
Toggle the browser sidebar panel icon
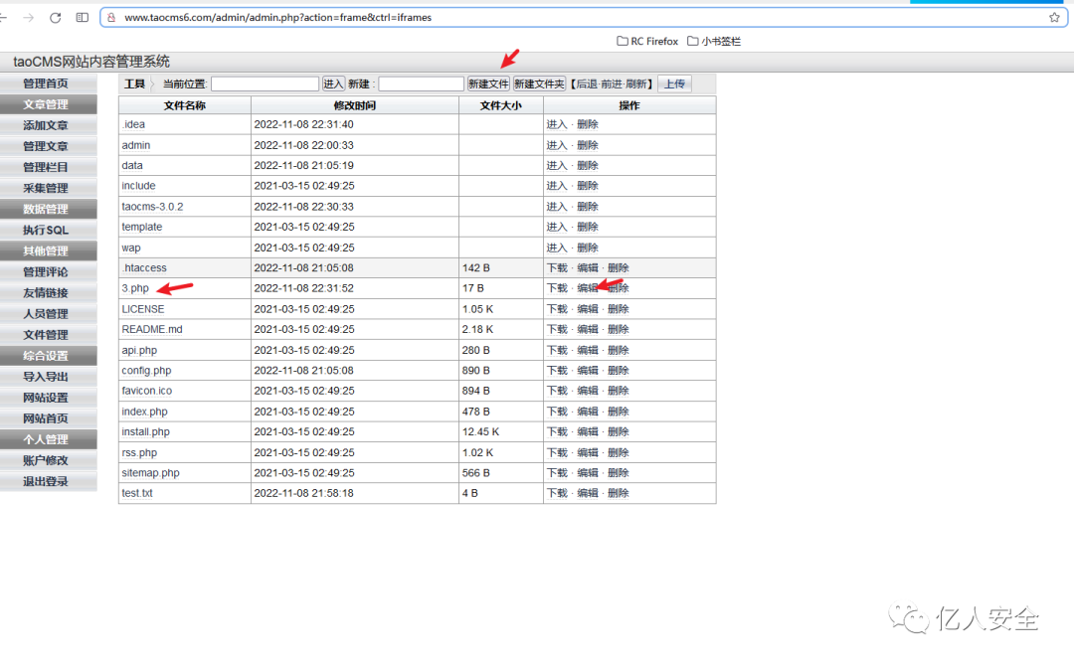(x=83, y=17)
